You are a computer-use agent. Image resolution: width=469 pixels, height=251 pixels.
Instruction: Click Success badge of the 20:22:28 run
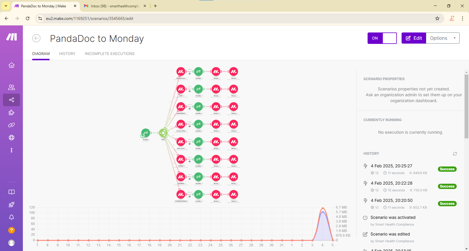pyautogui.click(x=447, y=186)
